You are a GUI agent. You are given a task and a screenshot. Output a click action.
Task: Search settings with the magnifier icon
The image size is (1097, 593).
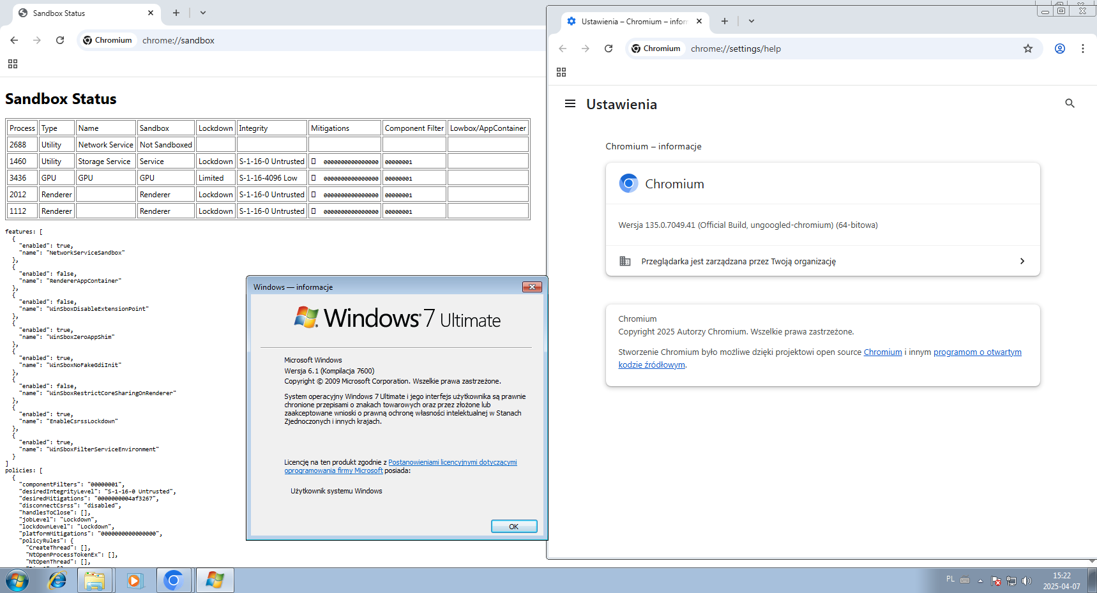pyautogui.click(x=1070, y=103)
